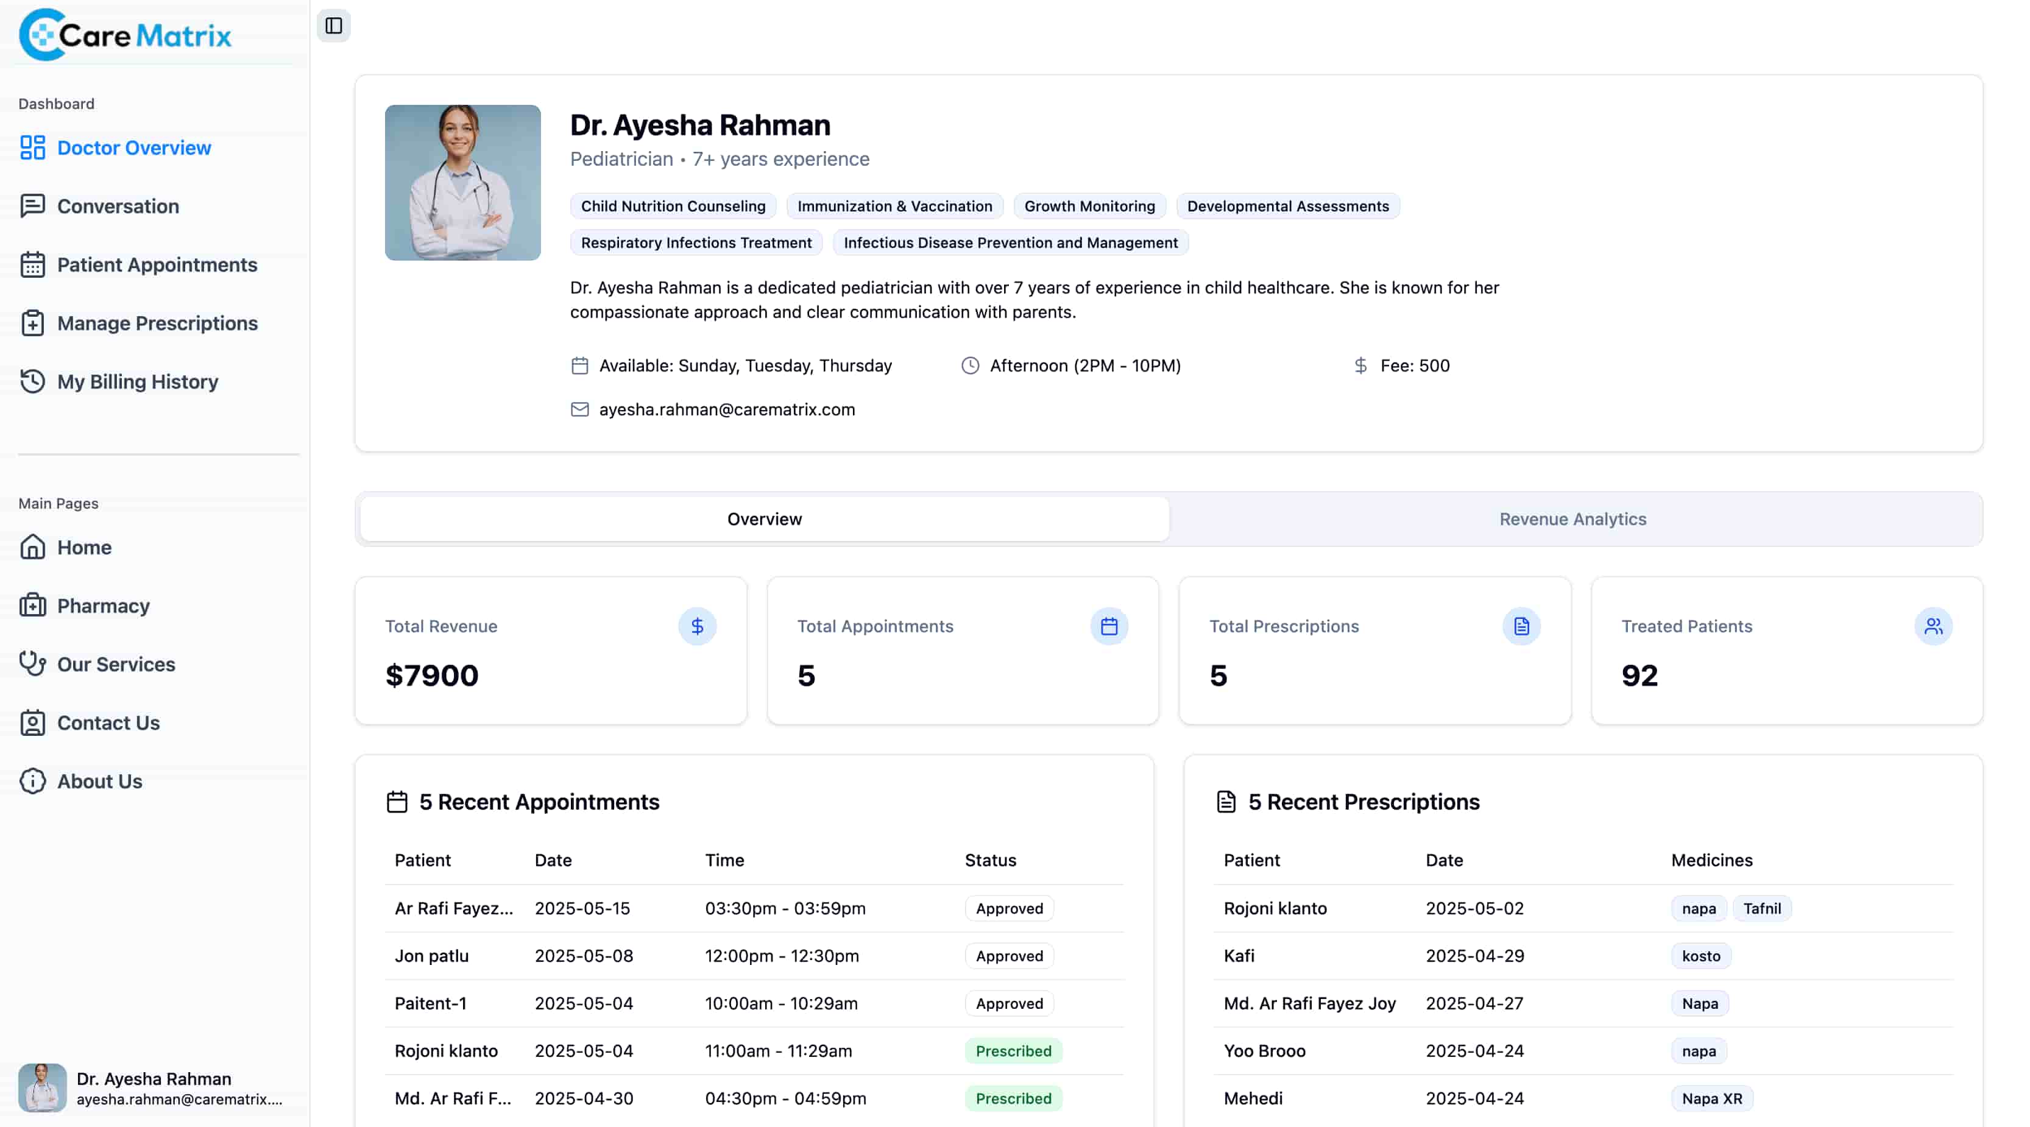
Task: Click the 03:30pm - 03:59pm time cell
Action: (x=785, y=908)
